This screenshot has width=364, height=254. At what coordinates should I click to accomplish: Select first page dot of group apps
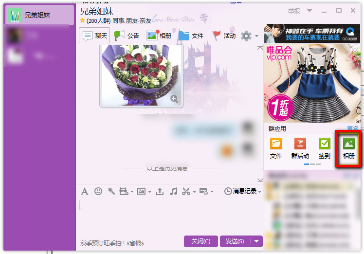click(307, 164)
